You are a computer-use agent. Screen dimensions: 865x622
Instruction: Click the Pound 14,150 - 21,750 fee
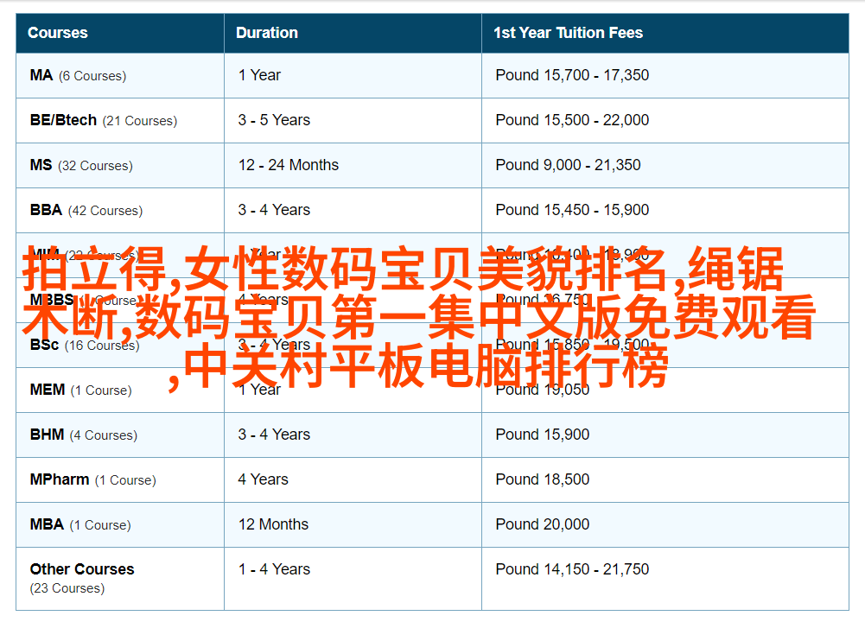(x=572, y=569)
